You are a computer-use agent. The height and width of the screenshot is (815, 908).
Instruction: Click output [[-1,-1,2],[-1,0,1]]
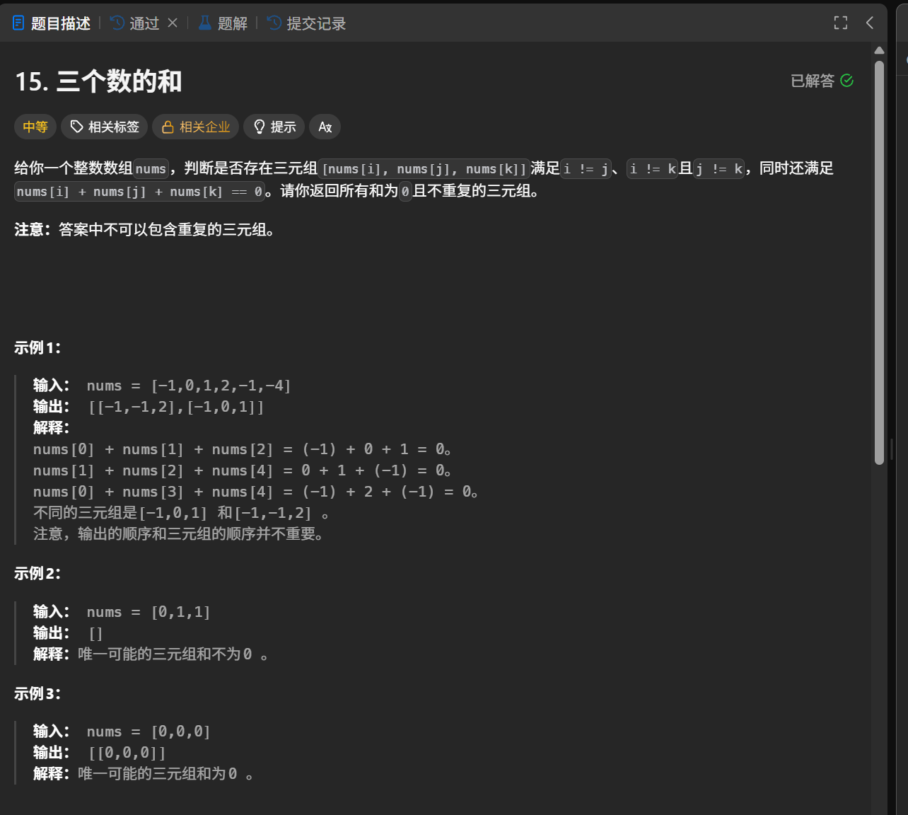tap(176, 407)
